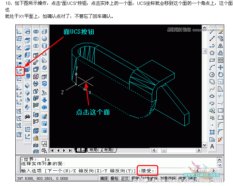Image resolution: width=233 pixels, height=186 pixels.
Task: Rotate UCS about Y axis icon
Action: [19, 118]
